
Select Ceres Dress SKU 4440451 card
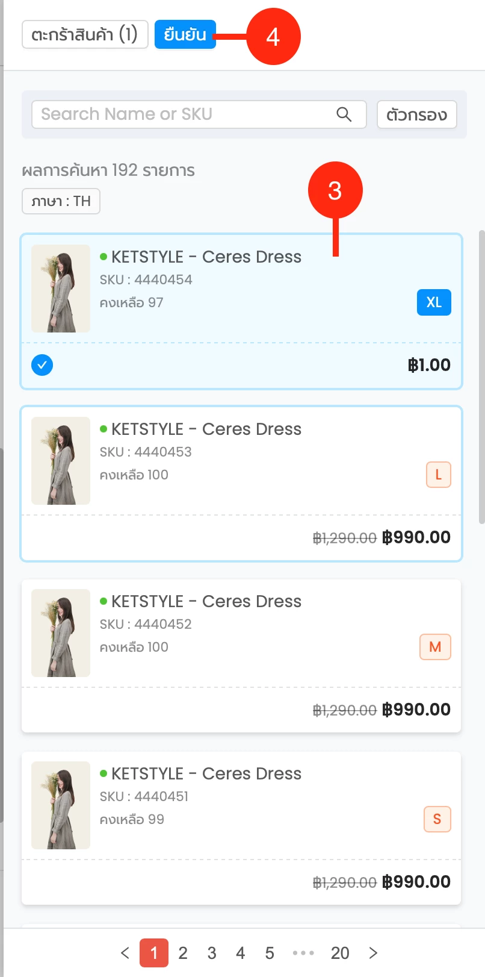[x=241, y=828]
